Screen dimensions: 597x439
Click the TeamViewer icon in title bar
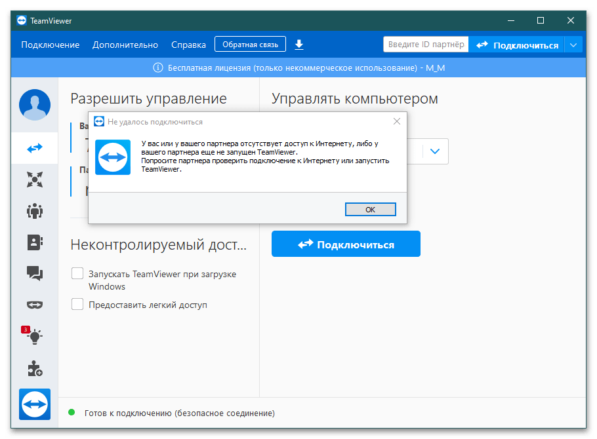[22, 20]
